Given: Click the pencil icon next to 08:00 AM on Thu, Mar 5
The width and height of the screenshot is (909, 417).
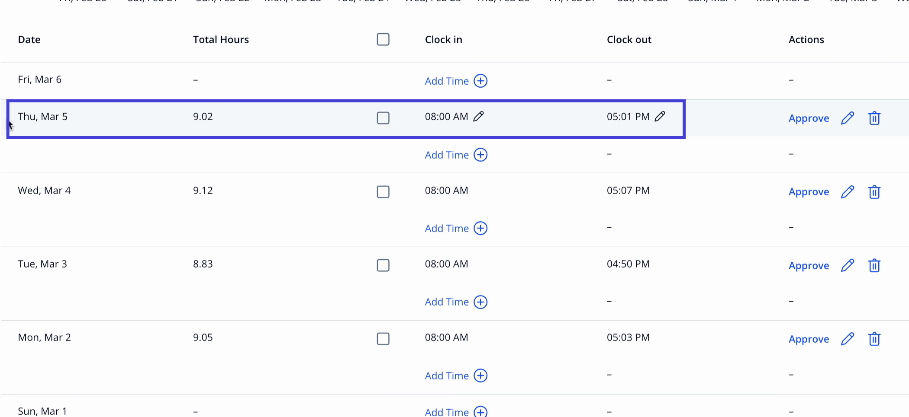Looking at the screenshot, I should point(478,116).
